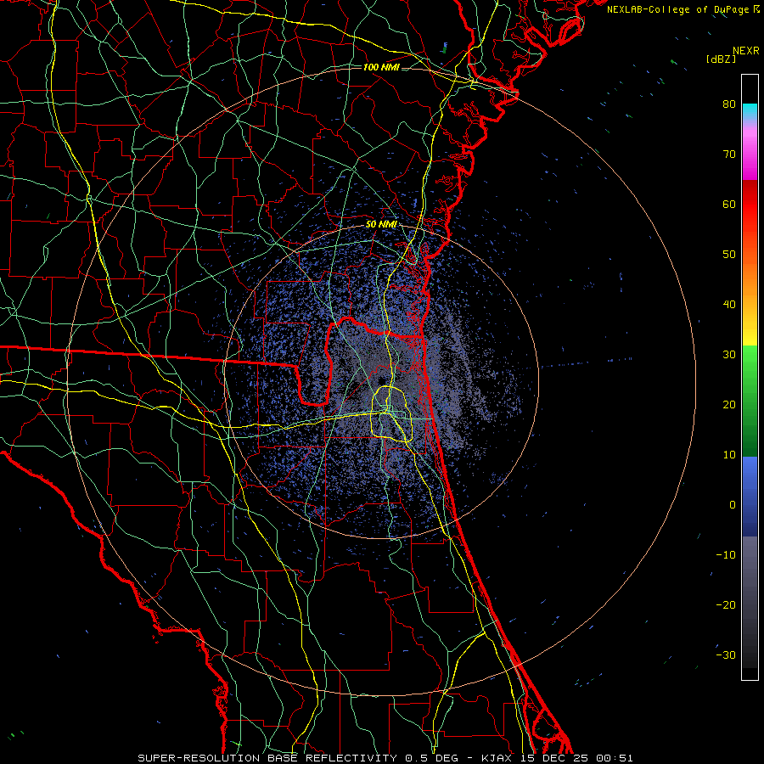
Task: Click the green segment of the reflectivity color bar
Action: (750, 401)
